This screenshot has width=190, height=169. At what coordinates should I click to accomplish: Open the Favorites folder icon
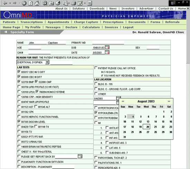[51, 3]
